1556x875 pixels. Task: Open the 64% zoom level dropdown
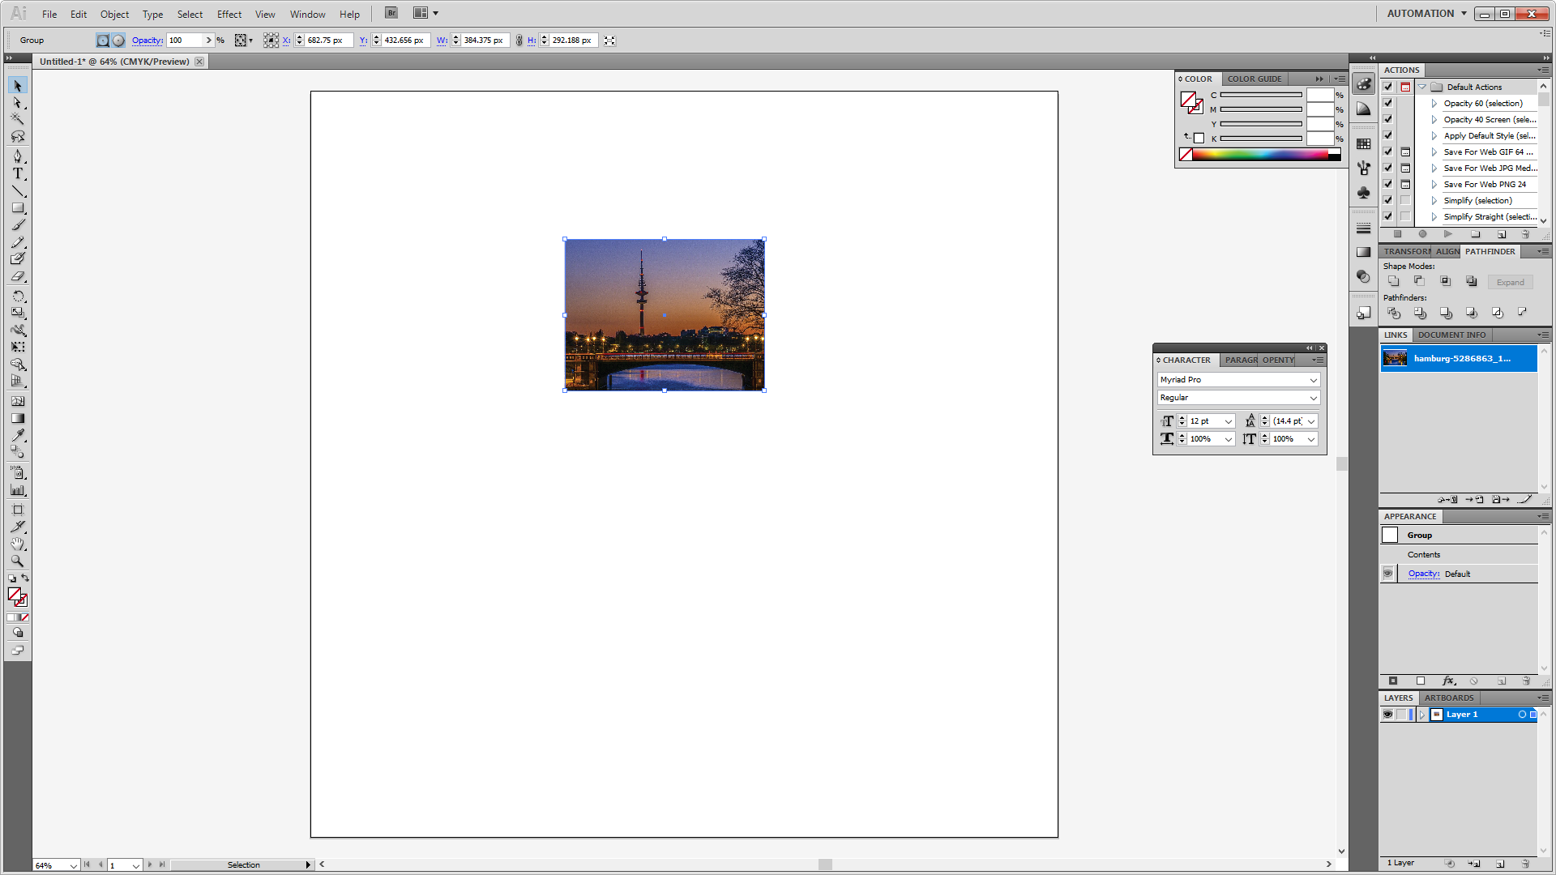73,865
